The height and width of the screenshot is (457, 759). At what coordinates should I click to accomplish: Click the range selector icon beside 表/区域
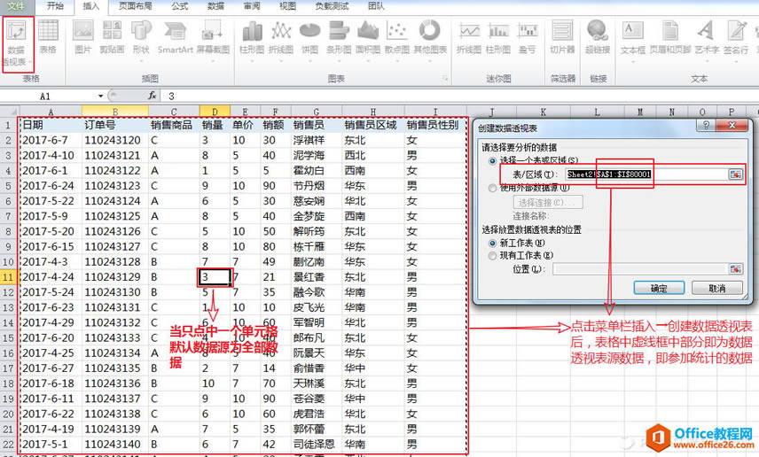(736, 174)
